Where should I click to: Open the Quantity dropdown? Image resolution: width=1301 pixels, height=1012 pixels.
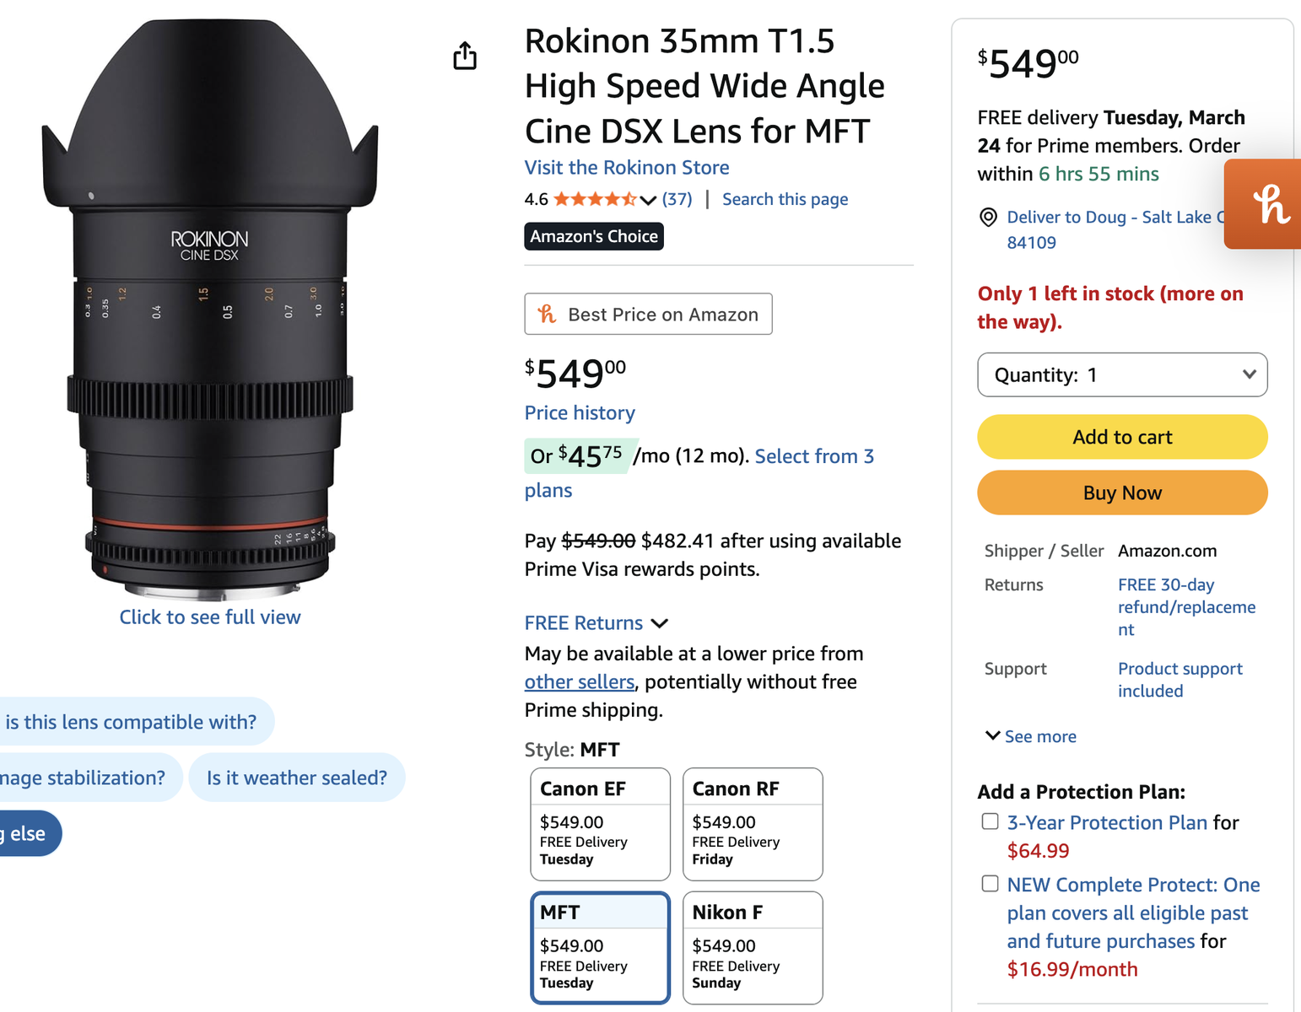pos(1122,375)
